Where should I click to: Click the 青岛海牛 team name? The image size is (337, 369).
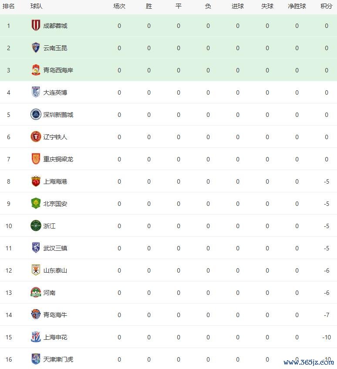(55, 315)
